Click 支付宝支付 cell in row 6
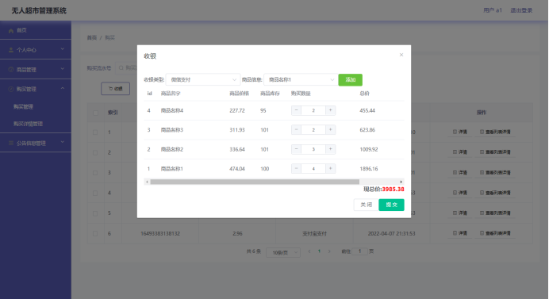The height and width of the screenshot is (299, 549). pos(314,233)
